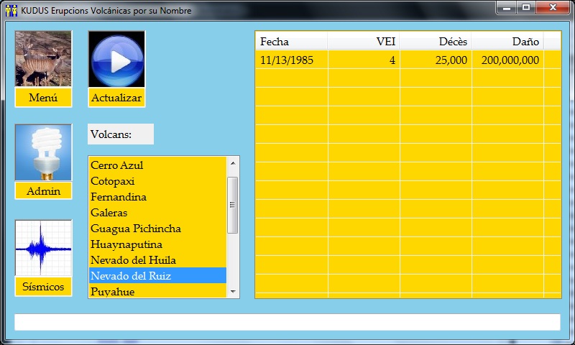Sort table by the VEI column header
The height and width of the screenshot is (345, 575).
point(364,42)
